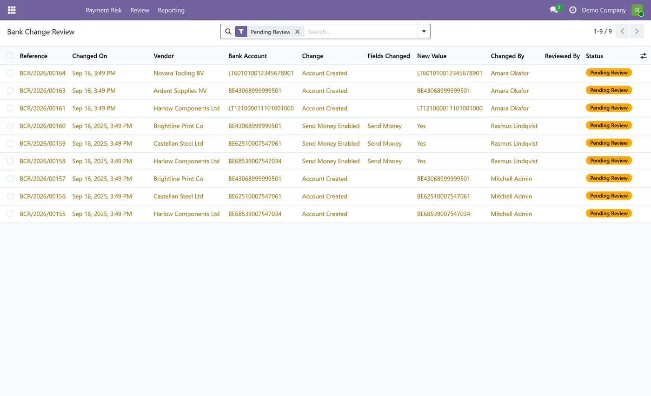The image size is (651, 396).
Task: Go to the previous page arrow
Action: coord(623,32)
